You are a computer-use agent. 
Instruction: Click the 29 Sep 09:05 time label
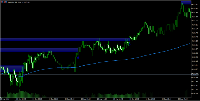86,99
